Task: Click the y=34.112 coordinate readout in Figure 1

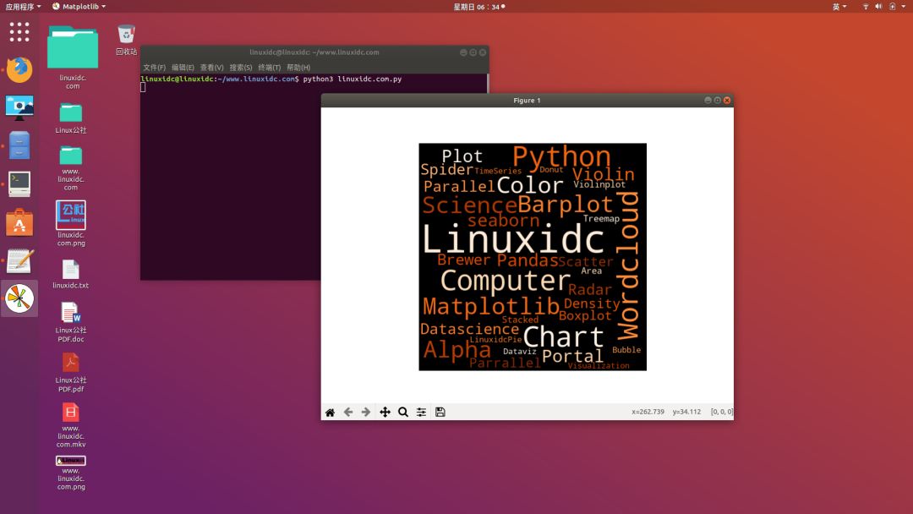Action: 686,412
